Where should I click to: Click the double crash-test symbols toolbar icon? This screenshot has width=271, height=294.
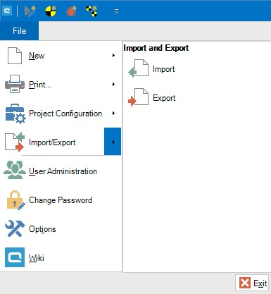point(92,11)
